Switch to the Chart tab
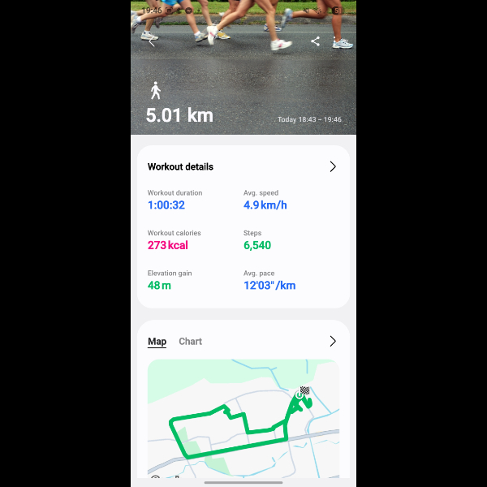 pyautogui.click(x=191, y=342)
